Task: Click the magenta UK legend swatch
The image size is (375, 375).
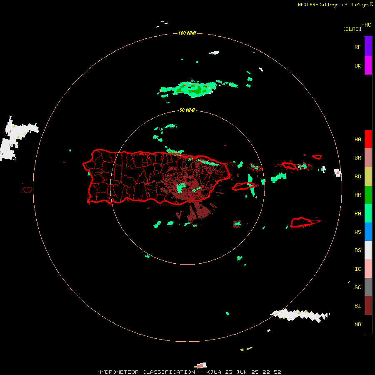Action: pyautogui.click(x=368, y=65)
